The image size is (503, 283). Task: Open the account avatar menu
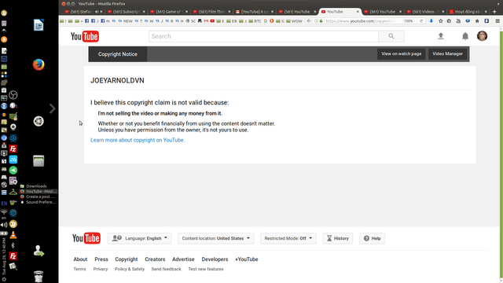pos(482,36)
